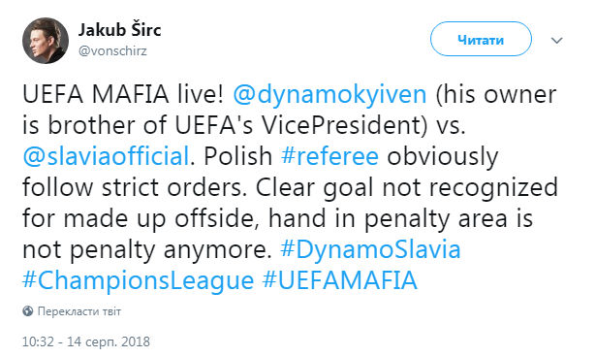The height and width of the screenshot is (357, 596).
Task: Open the @slaviaofficial mention
Action: coord(106,156)
